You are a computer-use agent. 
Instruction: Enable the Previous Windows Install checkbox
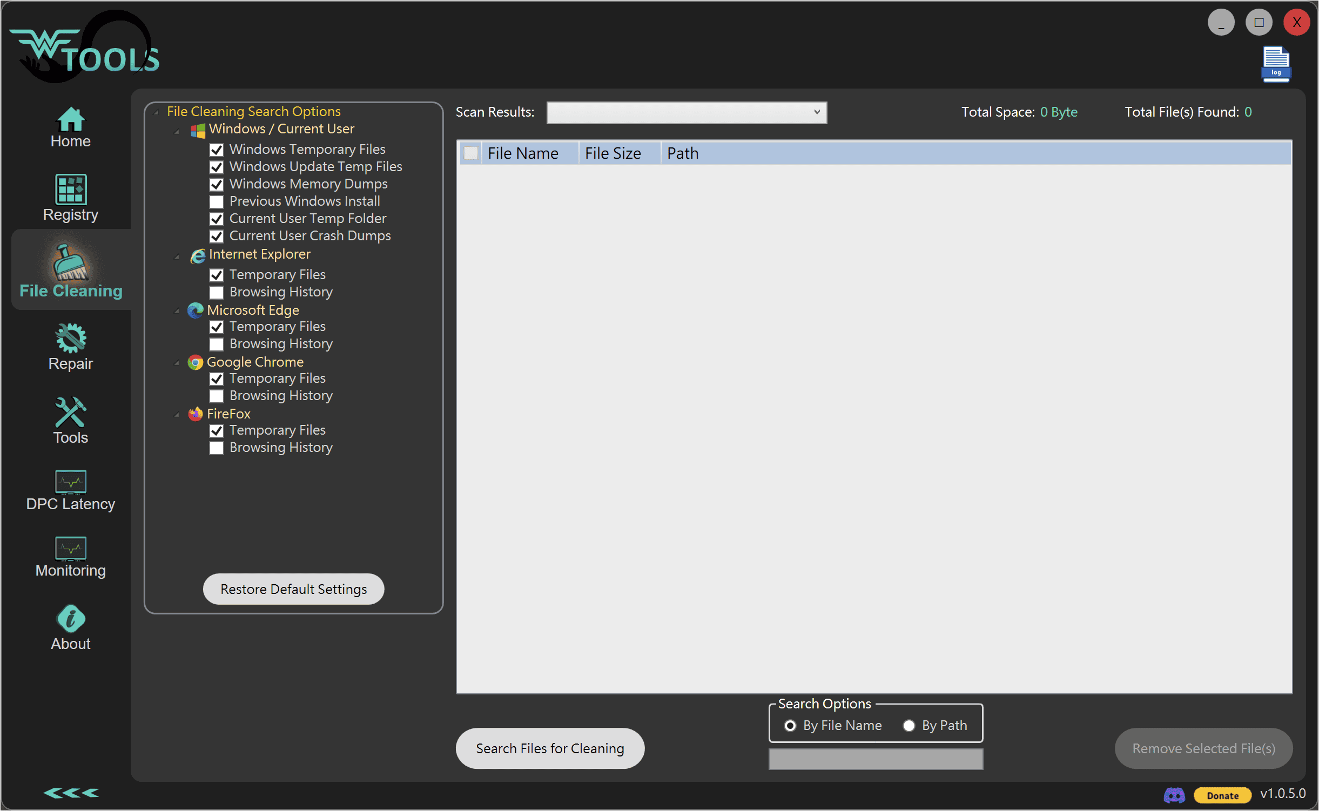pos(217,202)
